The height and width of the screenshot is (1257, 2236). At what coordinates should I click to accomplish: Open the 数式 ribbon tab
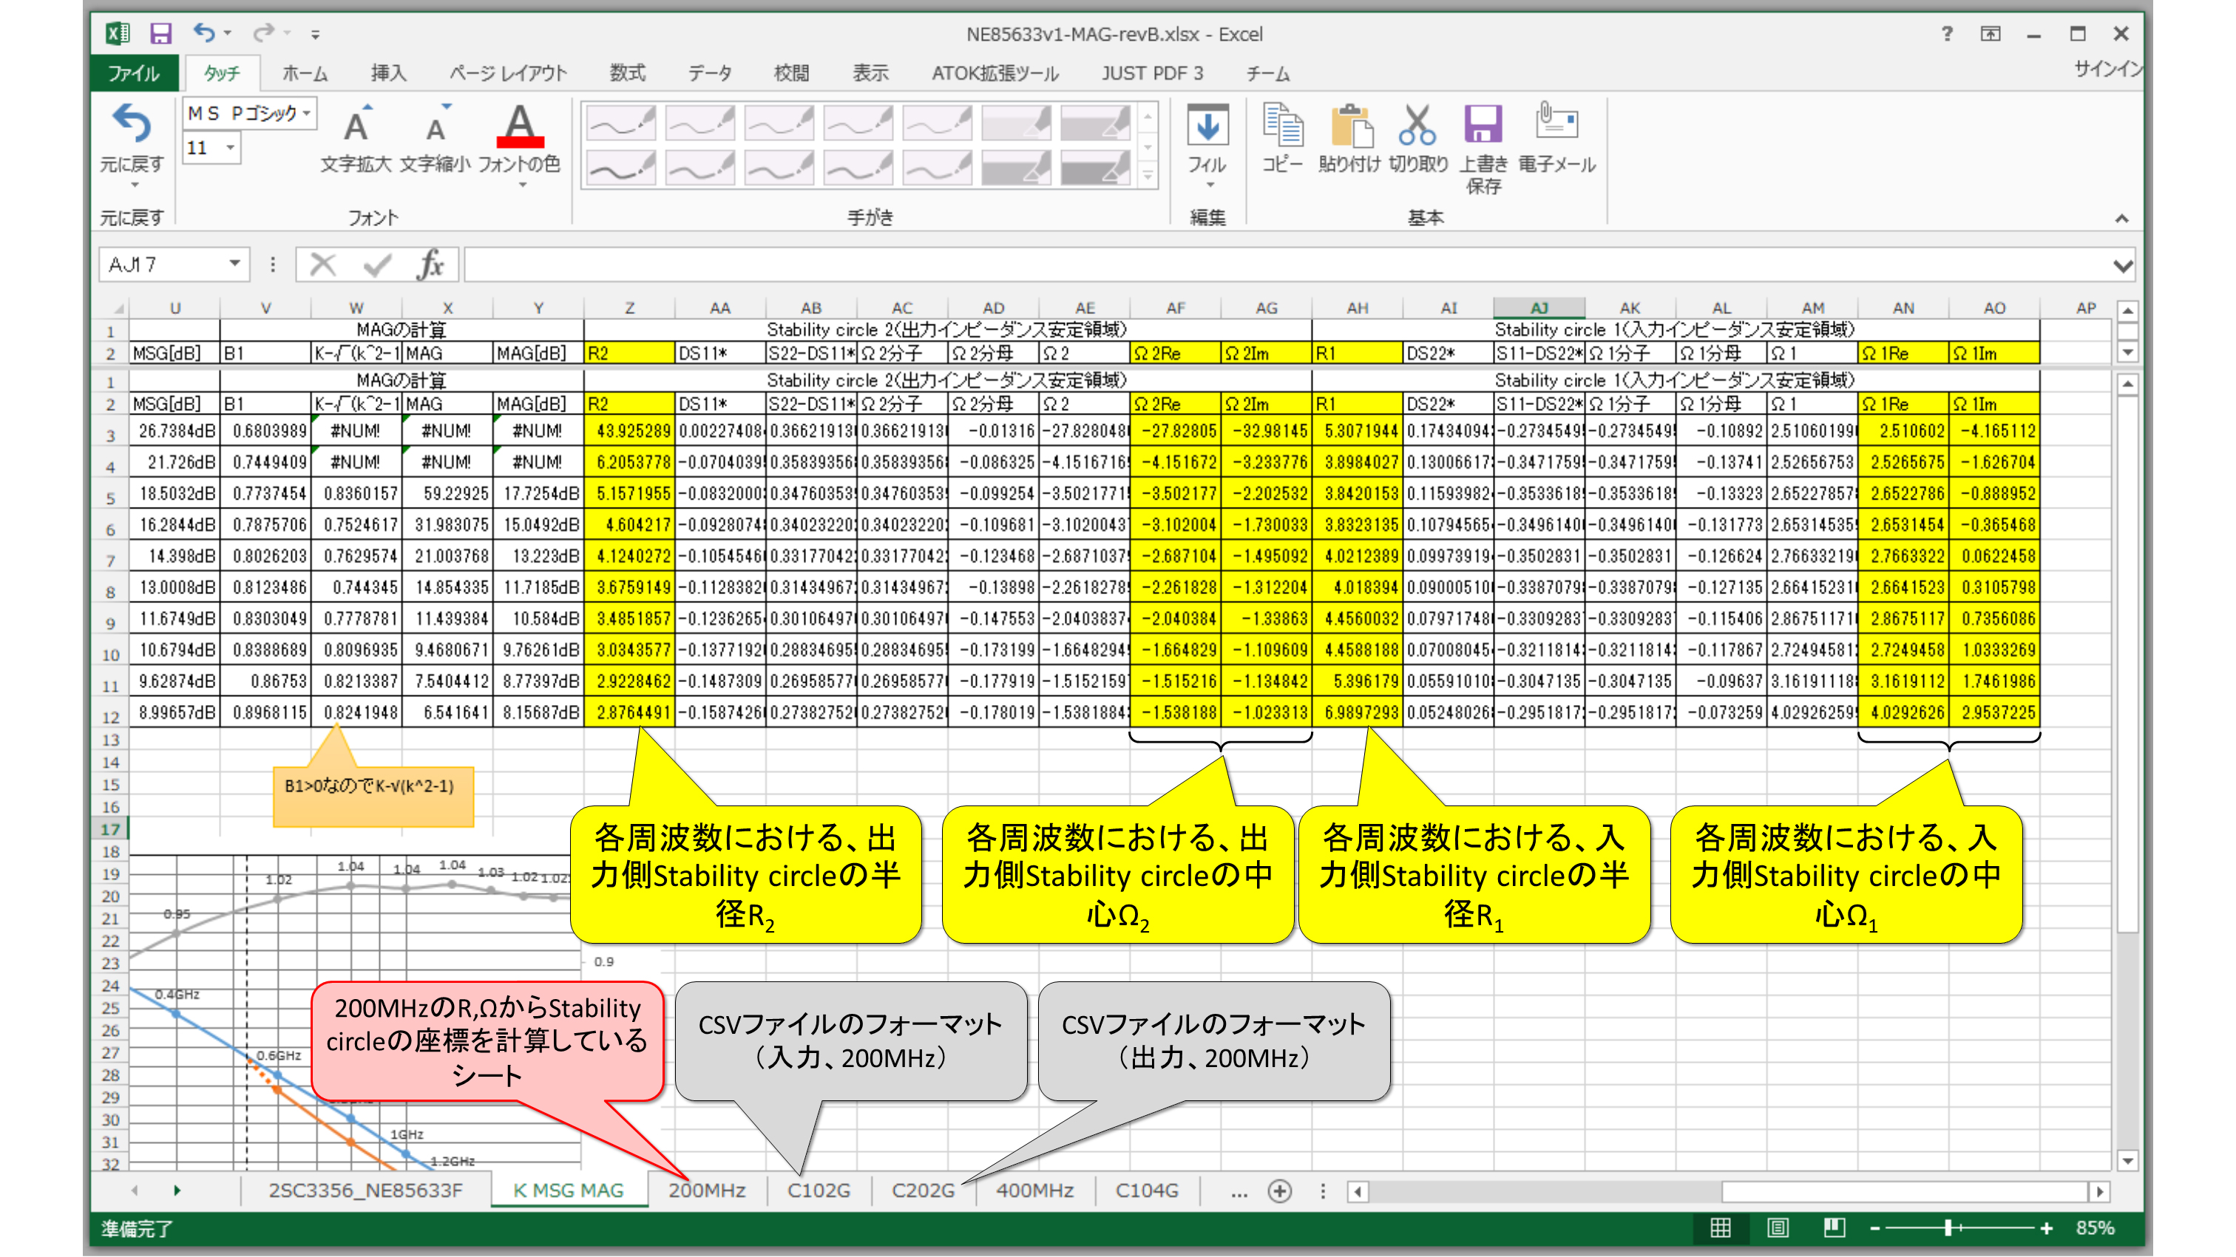point(628,74)
